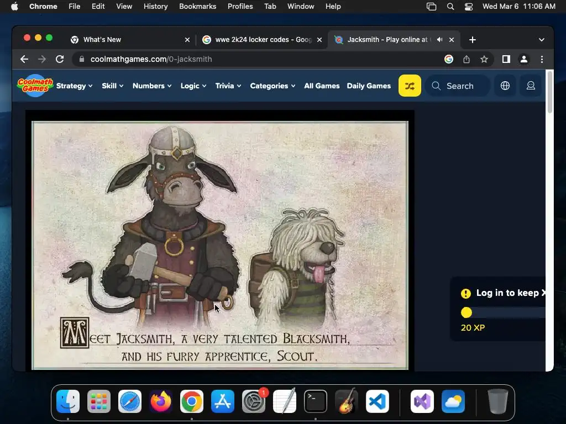Screen dimensions: 566x424
Task: Open the Chrome profile avatar
Action: click(x=524, y=59)
